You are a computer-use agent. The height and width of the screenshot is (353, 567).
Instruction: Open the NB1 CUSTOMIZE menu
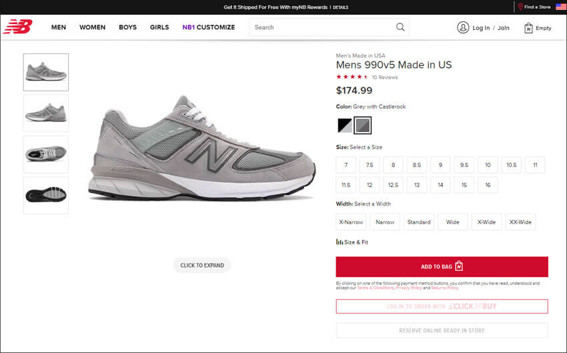point(209,27)
